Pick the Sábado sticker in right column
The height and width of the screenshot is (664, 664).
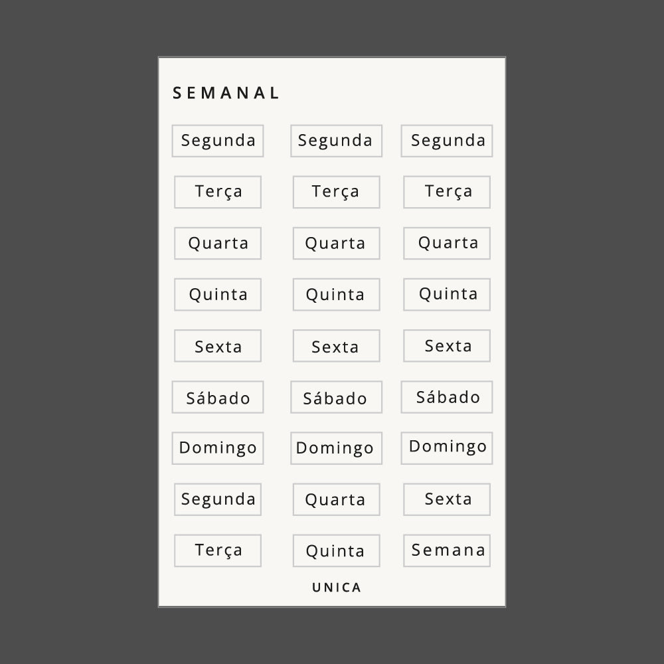pyautogui.click(x=447, y=397)
